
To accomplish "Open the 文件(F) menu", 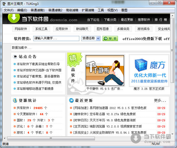I will coord(9,10).
